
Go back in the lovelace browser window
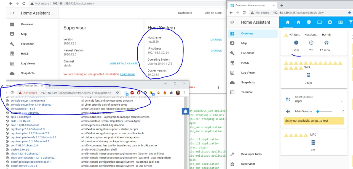tap(231, 13)
